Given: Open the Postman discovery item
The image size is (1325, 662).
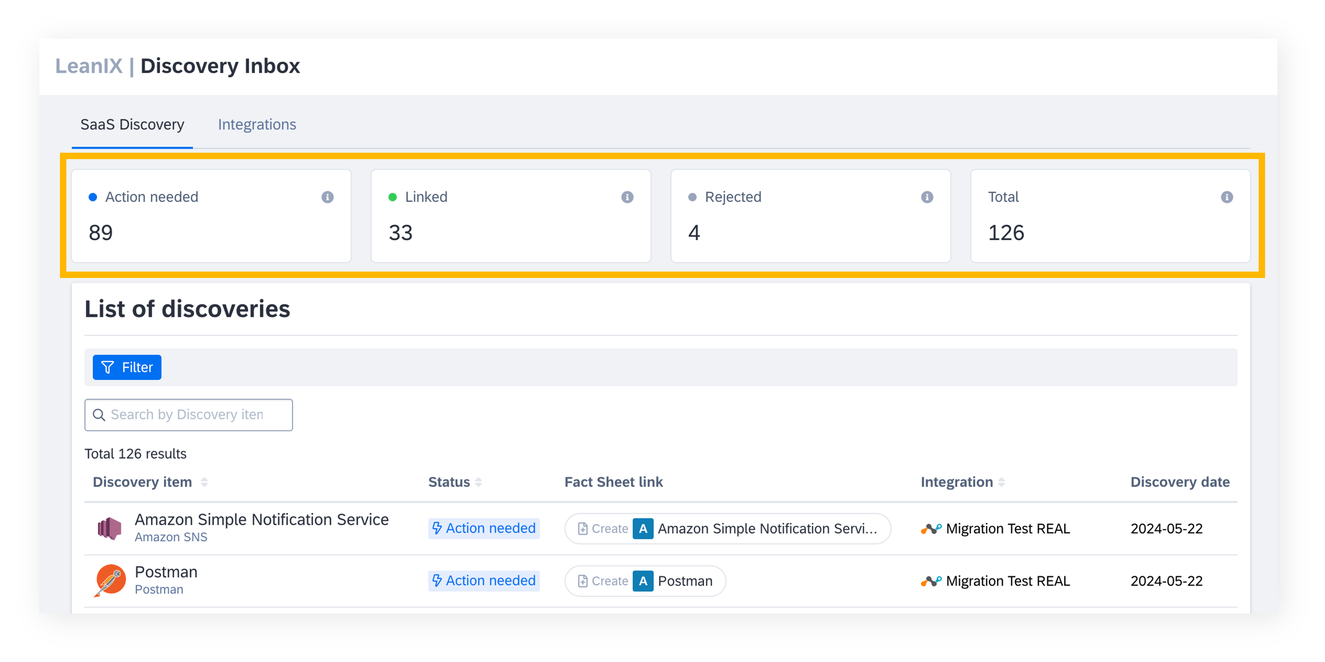Looking at the screenshot, I should click(x=166, y=572).
